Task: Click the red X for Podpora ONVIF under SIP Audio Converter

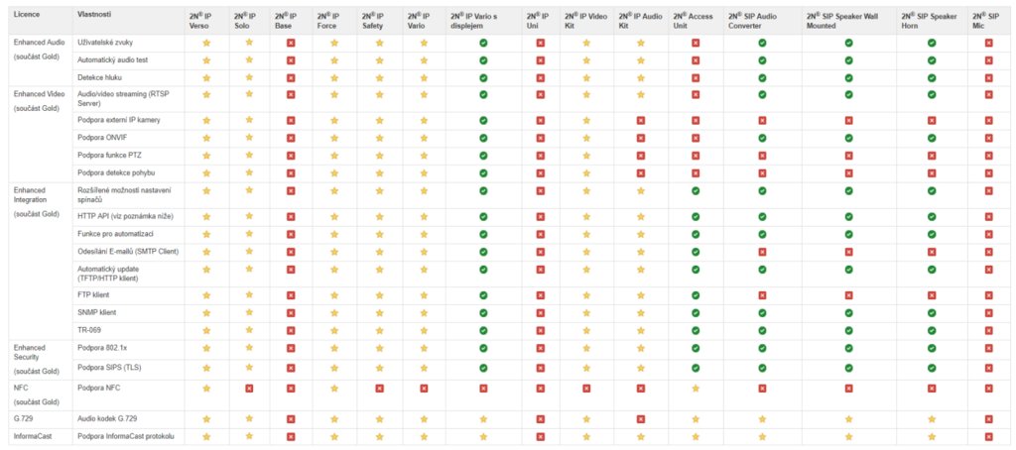Action: 762,138
